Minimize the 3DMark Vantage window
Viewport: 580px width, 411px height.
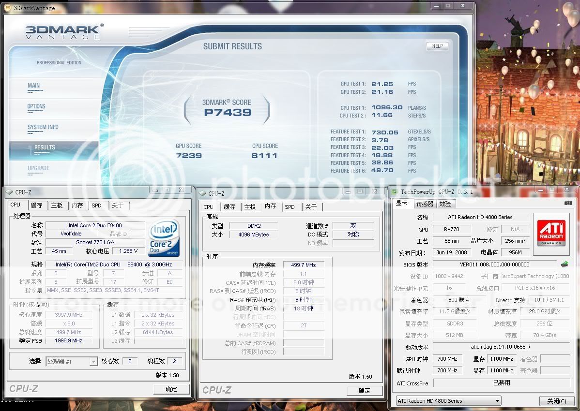pyautogui.click(x=437, y=6)
